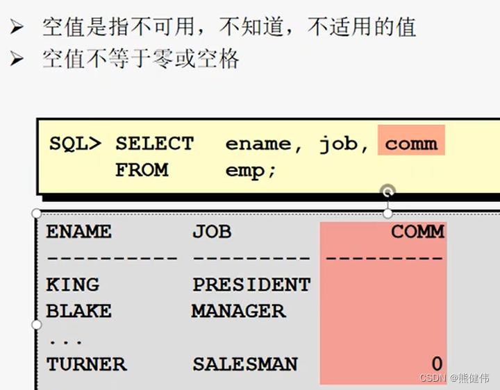Click the first arrow bullet icon
The height and width of the screenshot is (390, 500).
point(17,26)
